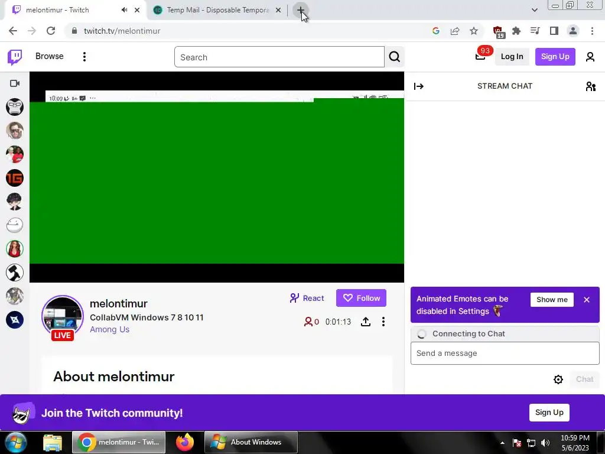
Task: Open chat settings gear
Action: tap(558, 380)
